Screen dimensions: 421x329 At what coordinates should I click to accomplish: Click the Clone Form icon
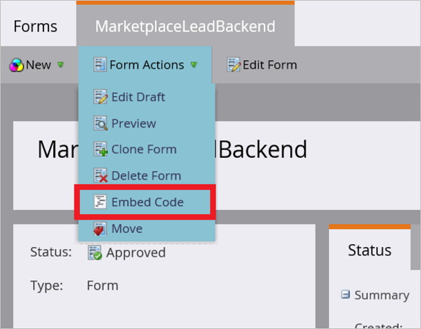(x=100, y=149)
